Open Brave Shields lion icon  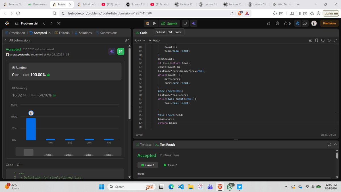pos(240,13)
